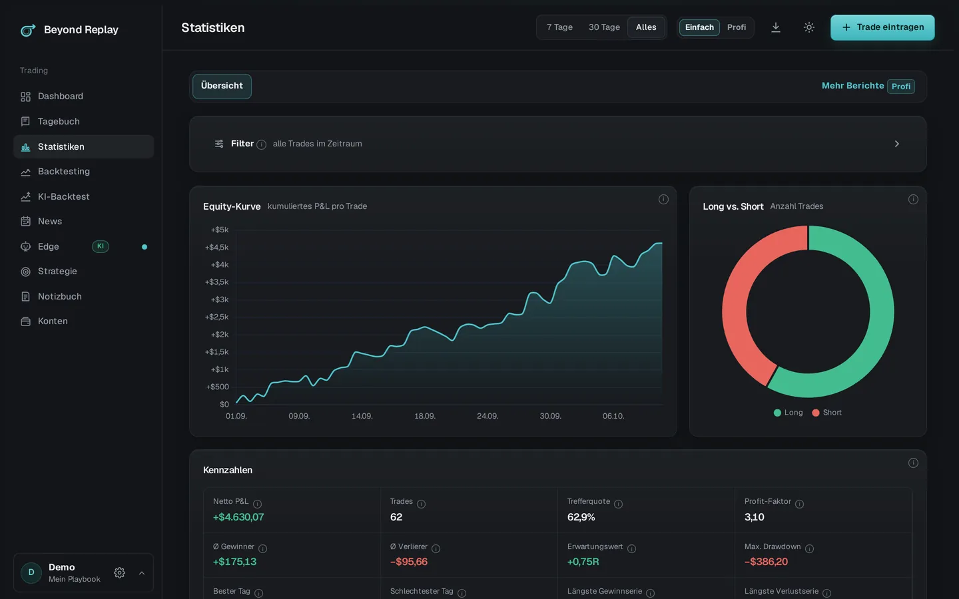This screenshot has height=599, width=959.
Task: Open Strategie in the sidebar
Action: click(83, 271)
